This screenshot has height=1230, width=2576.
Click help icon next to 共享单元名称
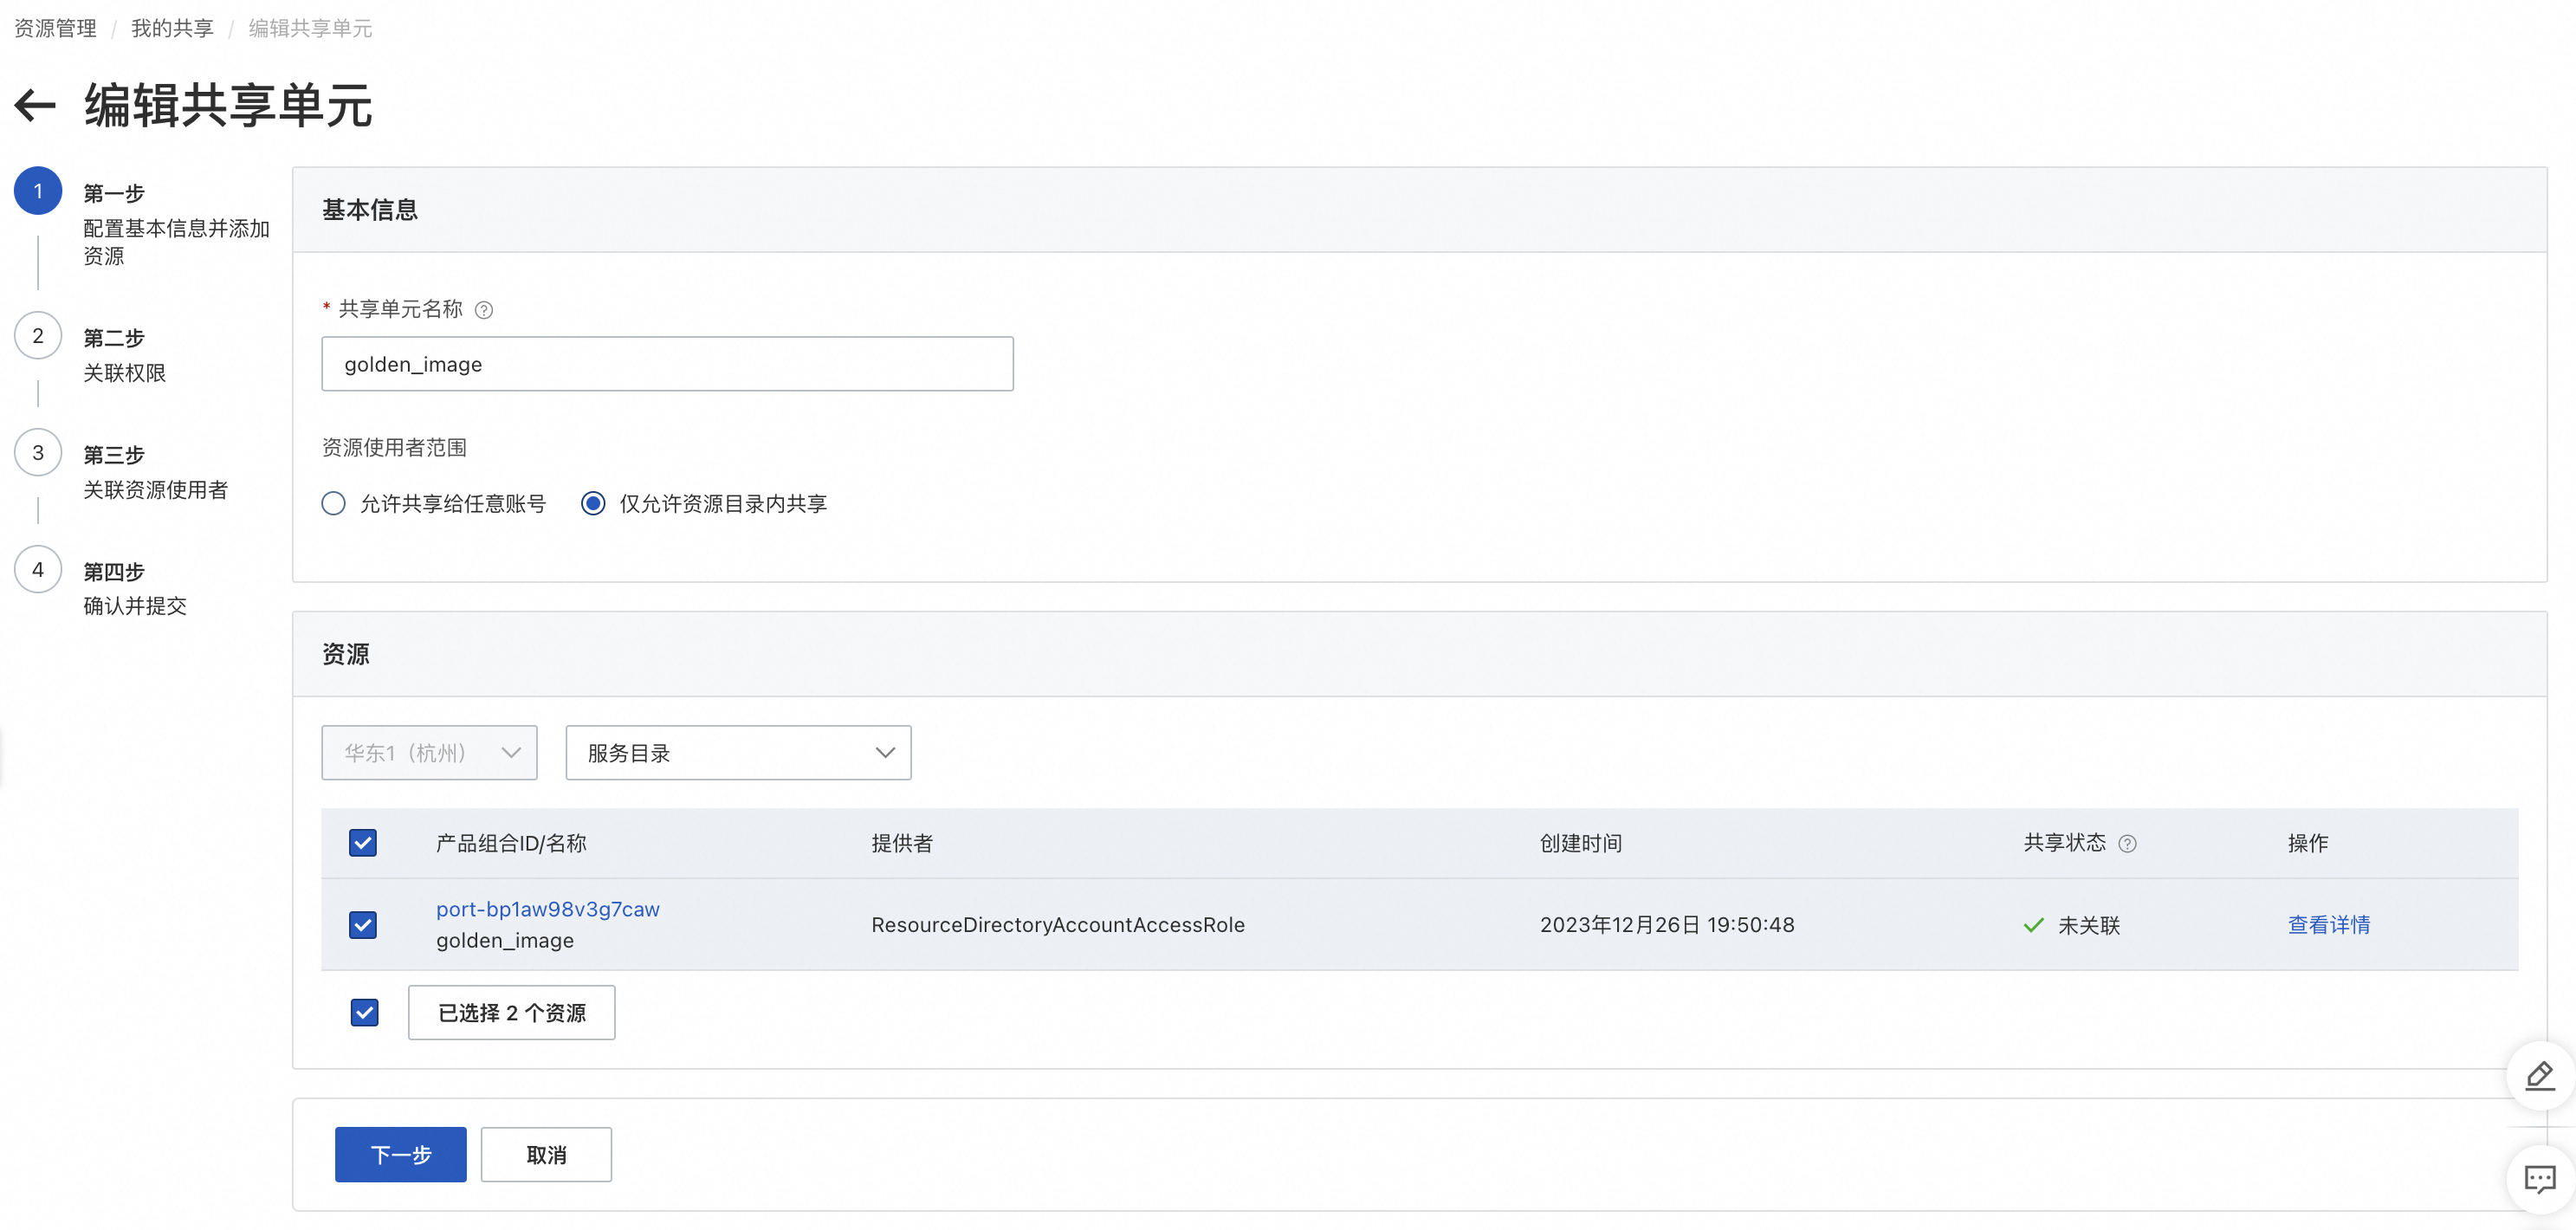[x=484, y=310]
